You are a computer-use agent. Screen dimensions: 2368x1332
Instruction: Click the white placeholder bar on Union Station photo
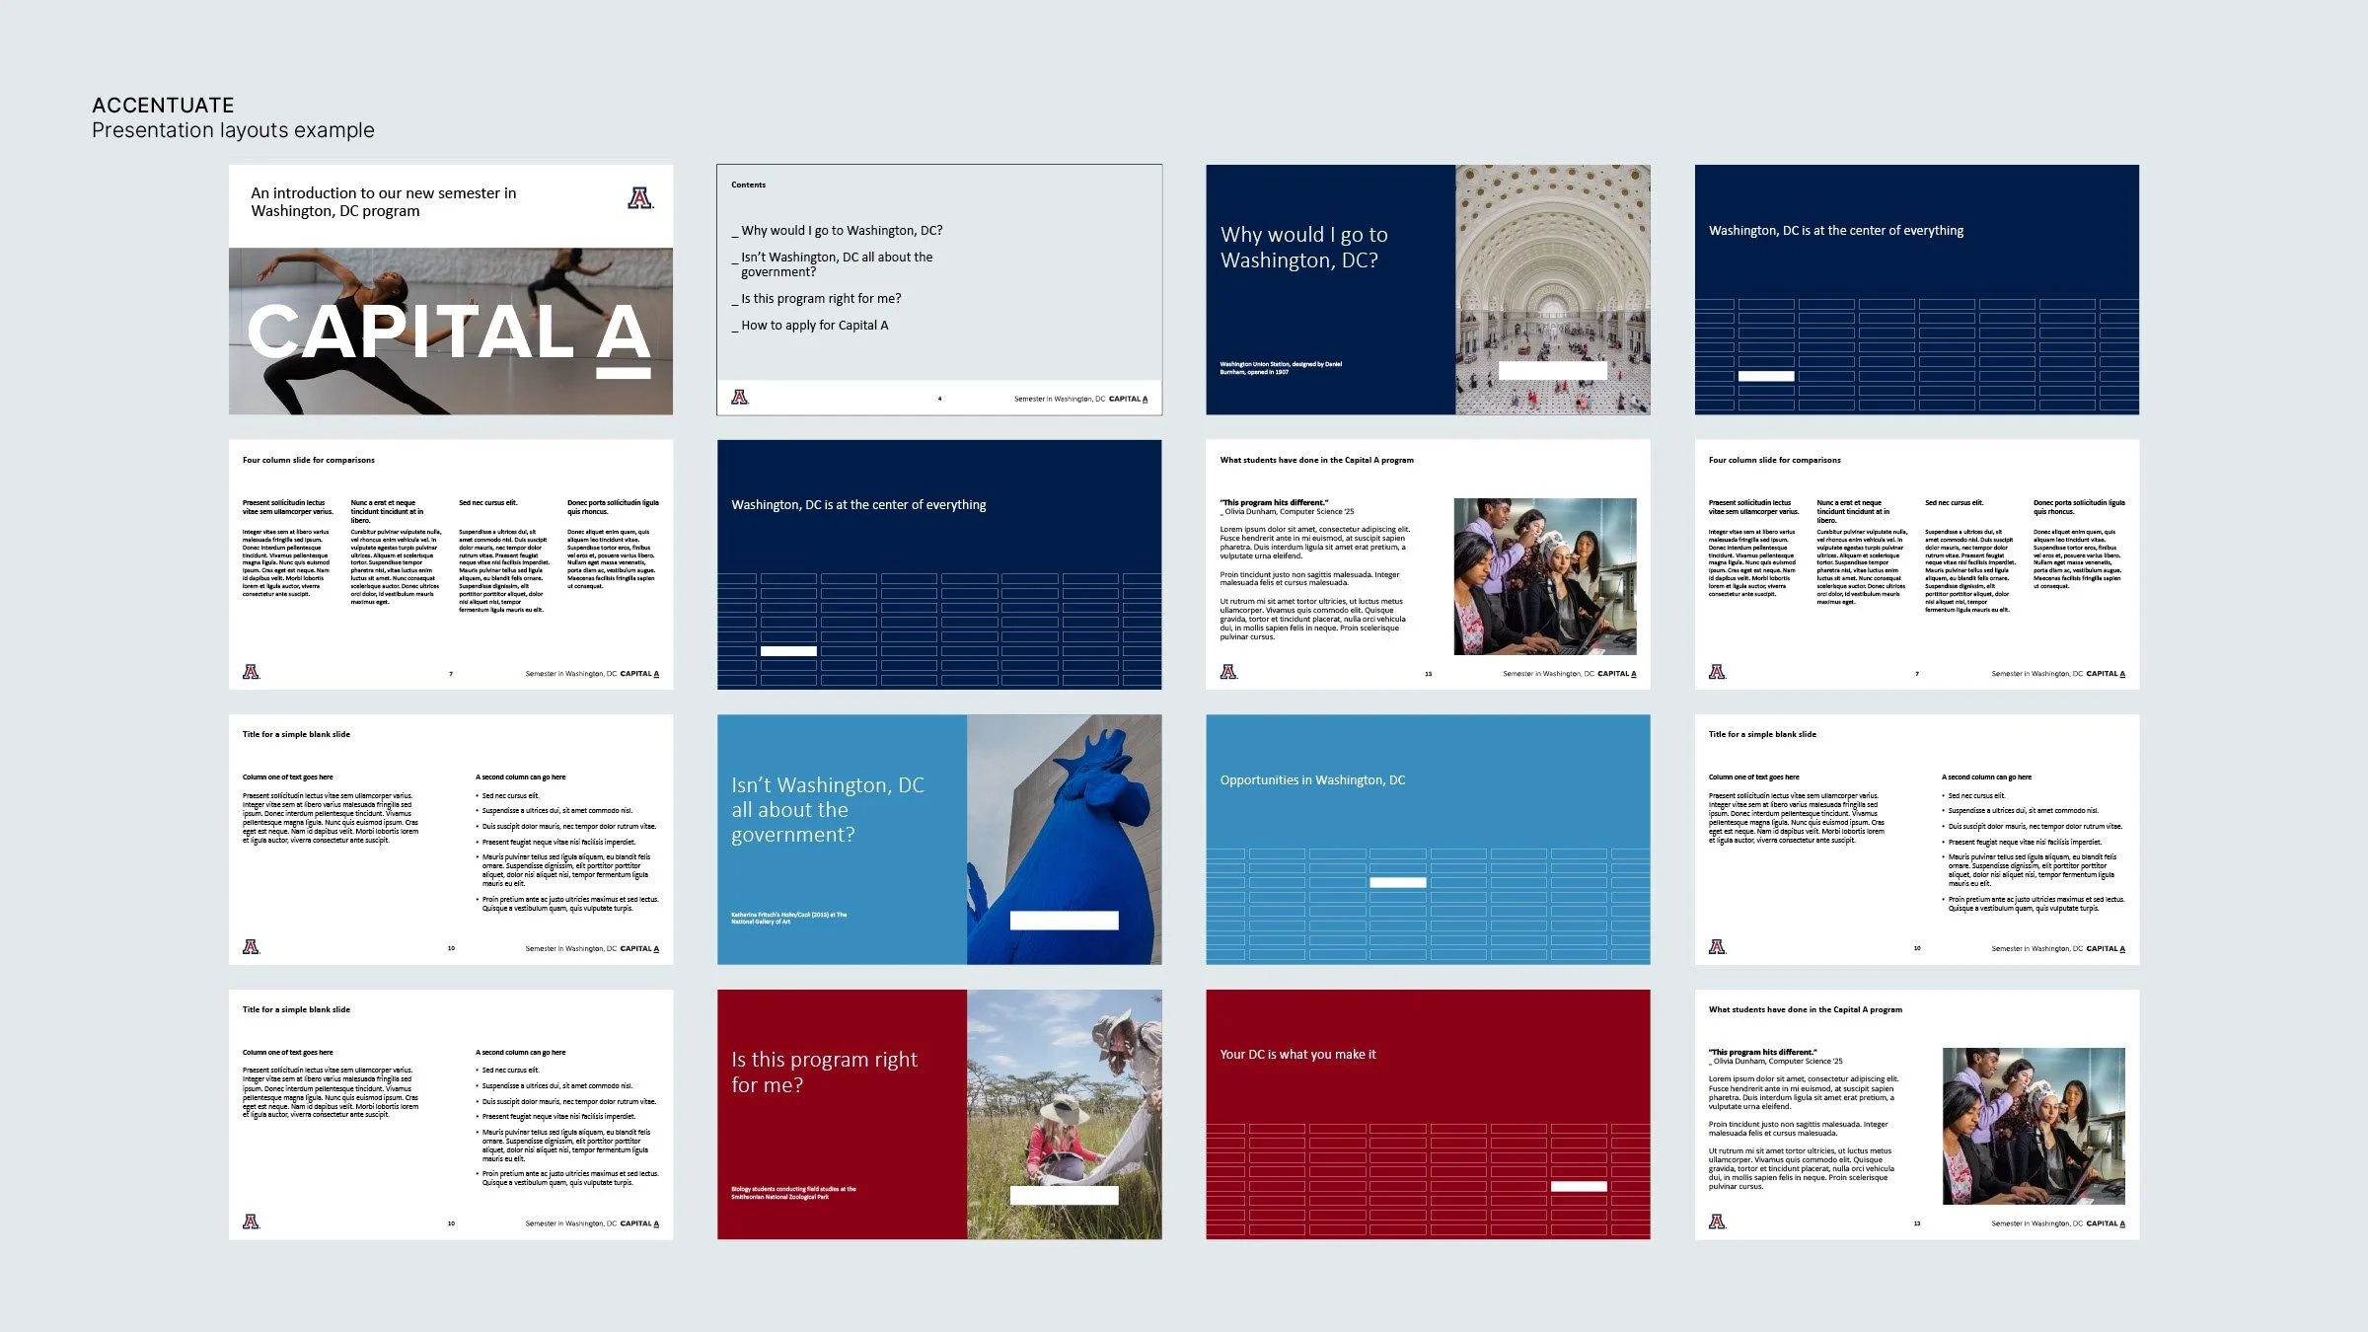[x=1552, y=371]
